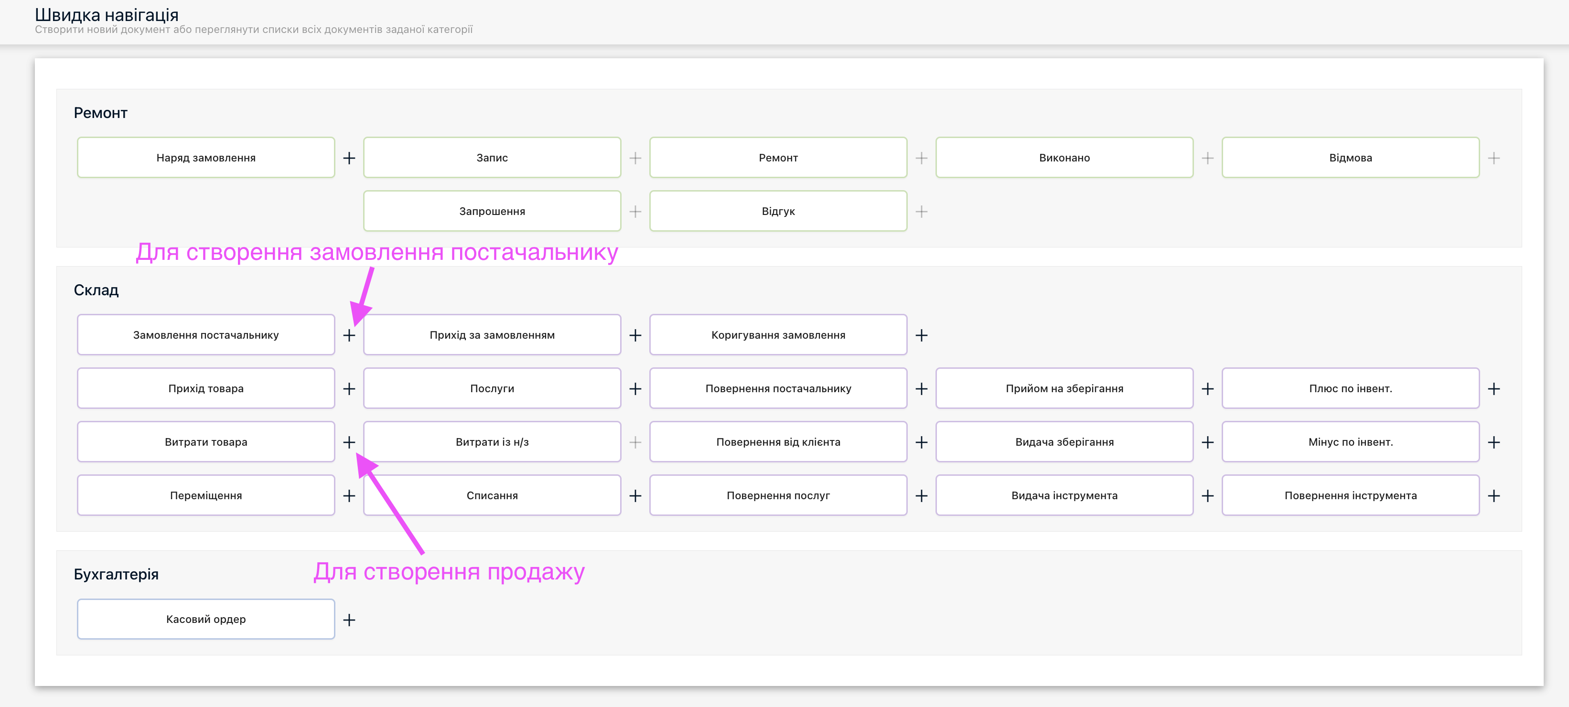
Task: Click plus icon beside Повернення від клієнта
Action: pos(922,442)
